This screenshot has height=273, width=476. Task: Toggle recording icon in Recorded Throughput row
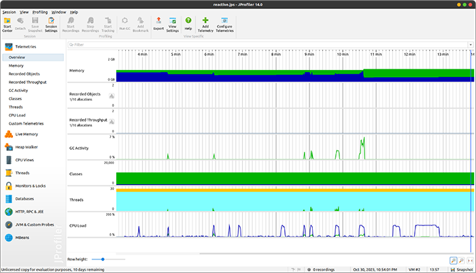[x=112, y=122]
